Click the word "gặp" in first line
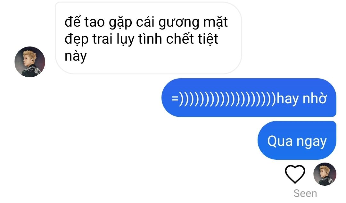Screen dimensions: 346x203 coord(120,23)
